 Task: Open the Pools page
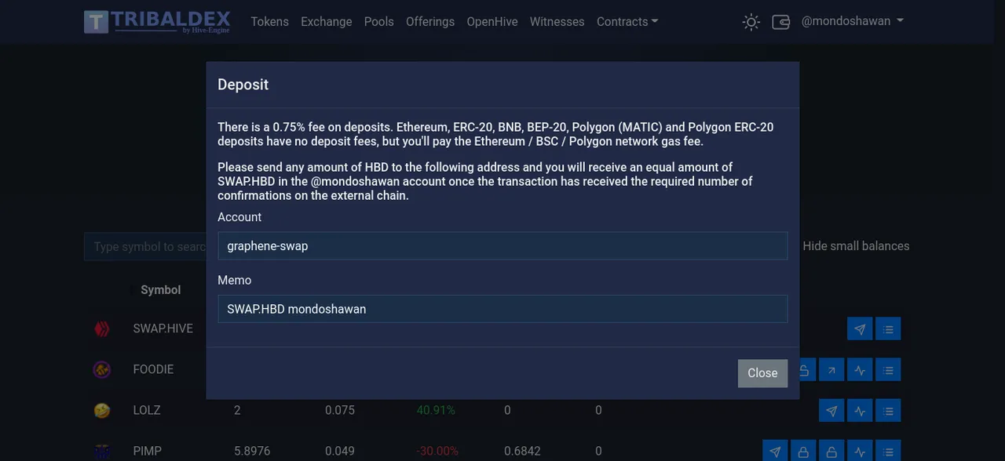click(378, 22)
